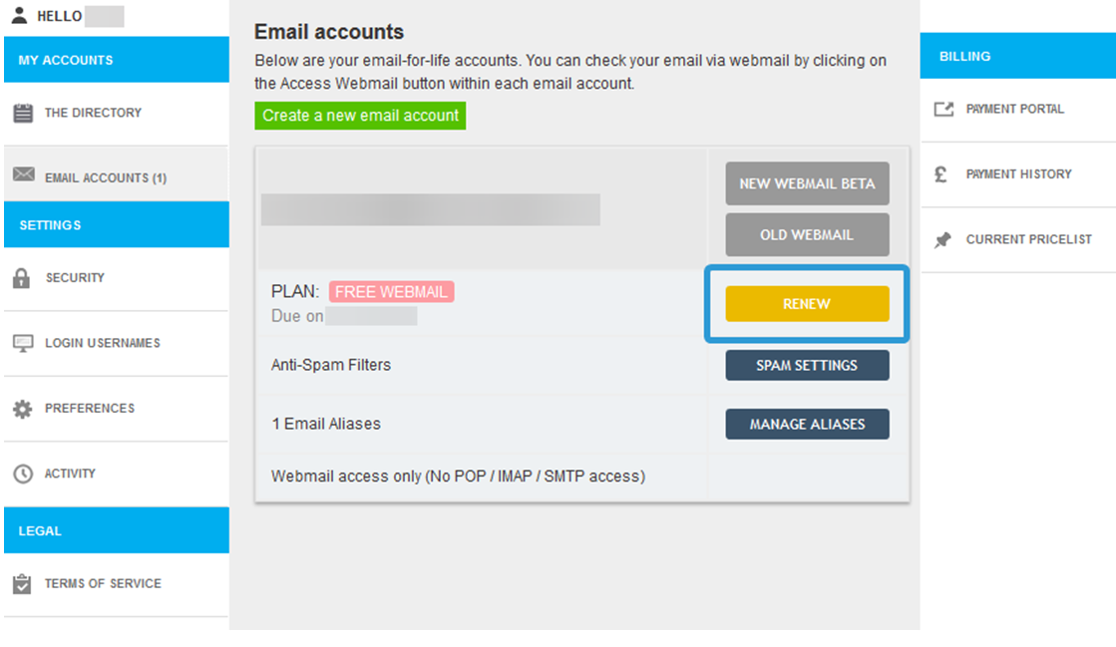Image resolution: width=1116 pixels, height=647 pixels.
Task: Click the monitor icon for Login Usernames
Action: pos(23,344)
